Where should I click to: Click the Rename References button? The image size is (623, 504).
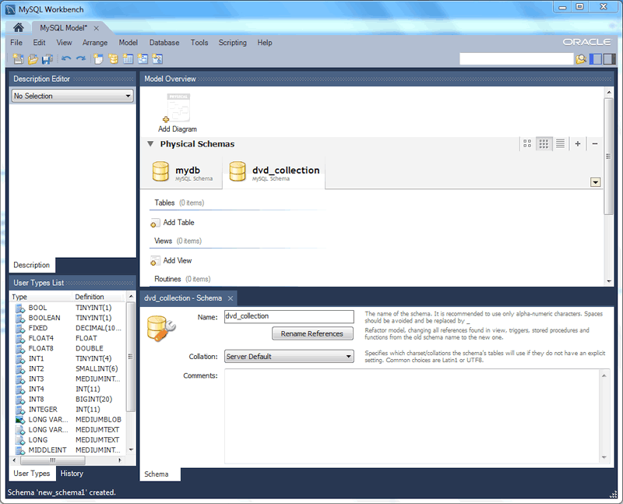tap(312, 333)
